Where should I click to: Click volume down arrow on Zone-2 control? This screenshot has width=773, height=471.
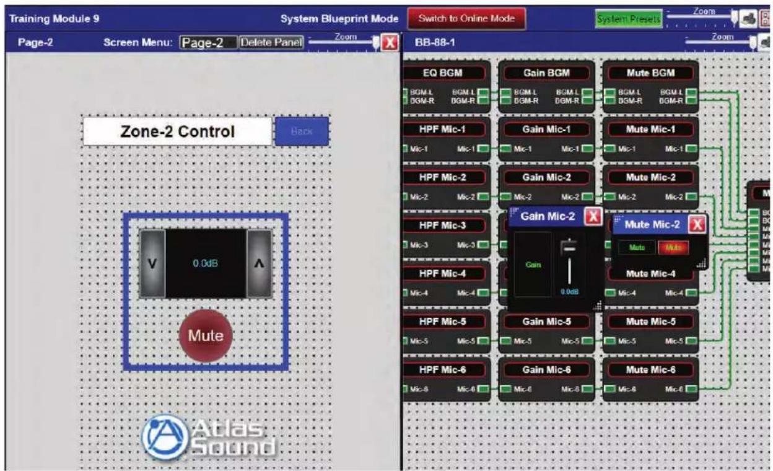pos(152,263)
